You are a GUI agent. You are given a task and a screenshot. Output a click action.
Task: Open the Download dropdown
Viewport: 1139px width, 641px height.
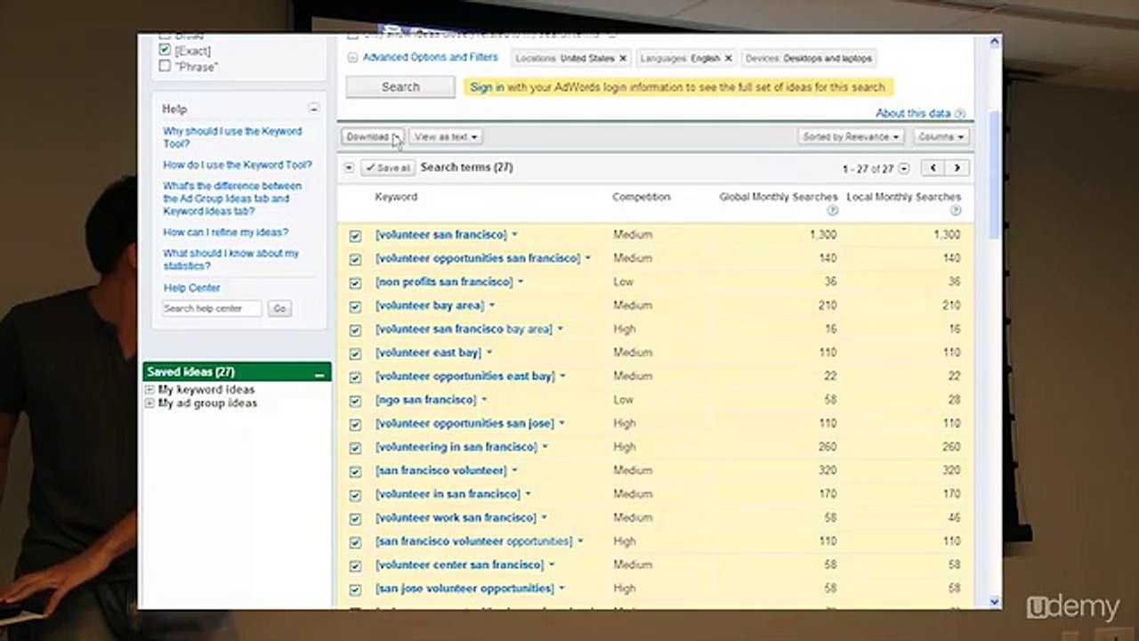[373, 137]
